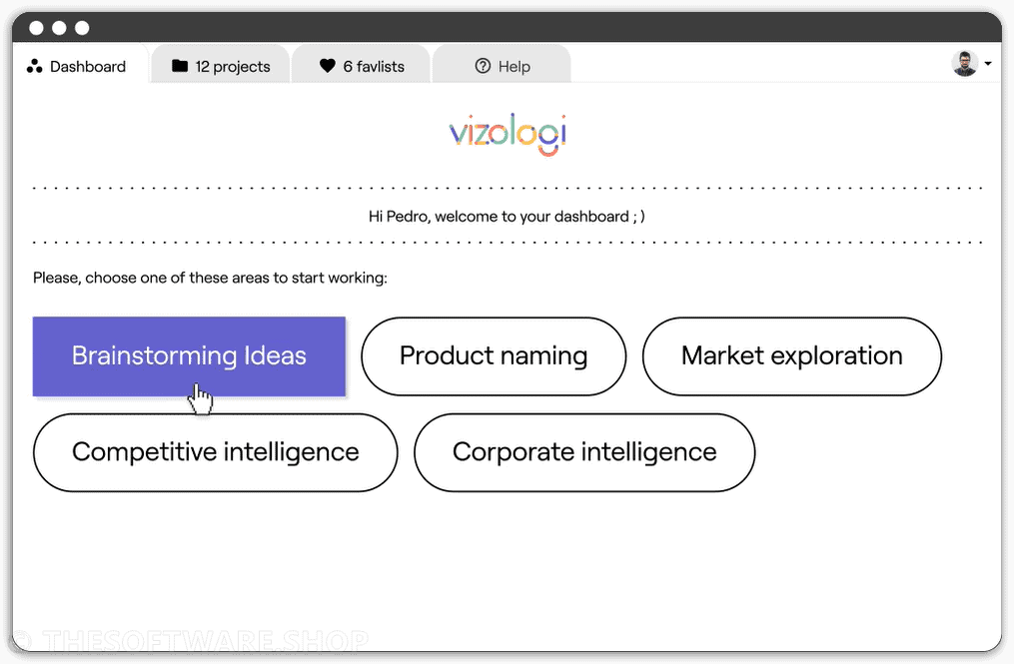
Task: Click the welcome message text
Action: pyautogui.click(x=507, y=217)
